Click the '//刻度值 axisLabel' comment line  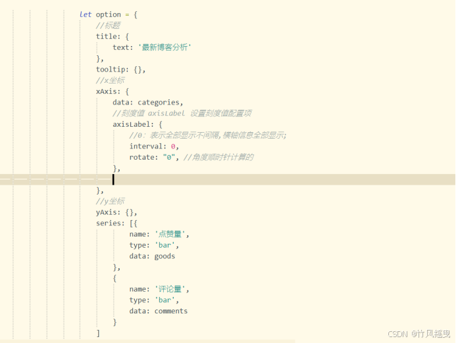click(x=182, y=113)
